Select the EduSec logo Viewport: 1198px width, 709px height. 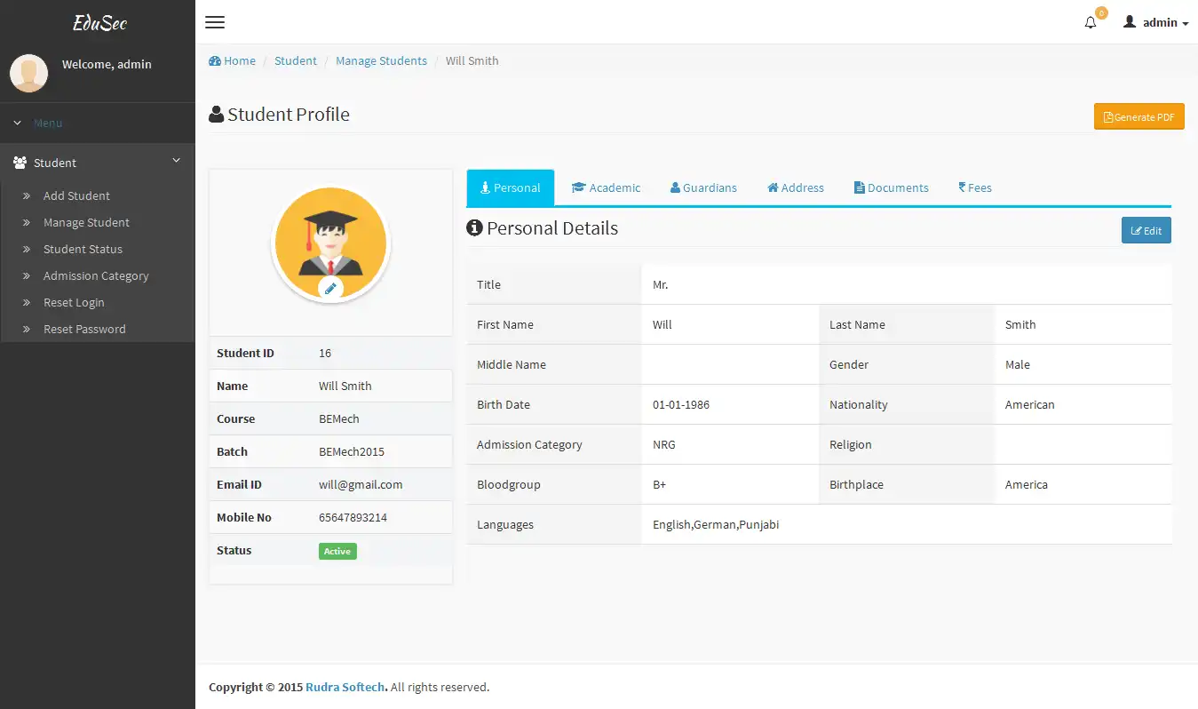(98, 21)
